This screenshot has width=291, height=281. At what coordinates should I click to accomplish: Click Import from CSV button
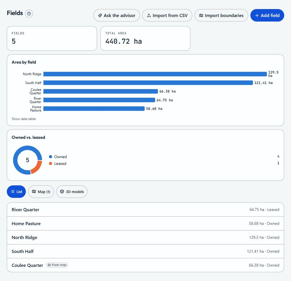click(x=167, y=15)
